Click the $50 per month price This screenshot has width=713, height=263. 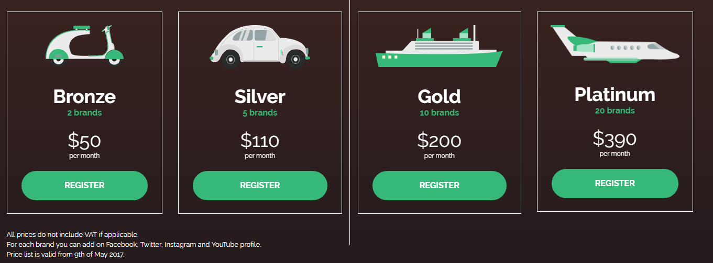point(84,141)
